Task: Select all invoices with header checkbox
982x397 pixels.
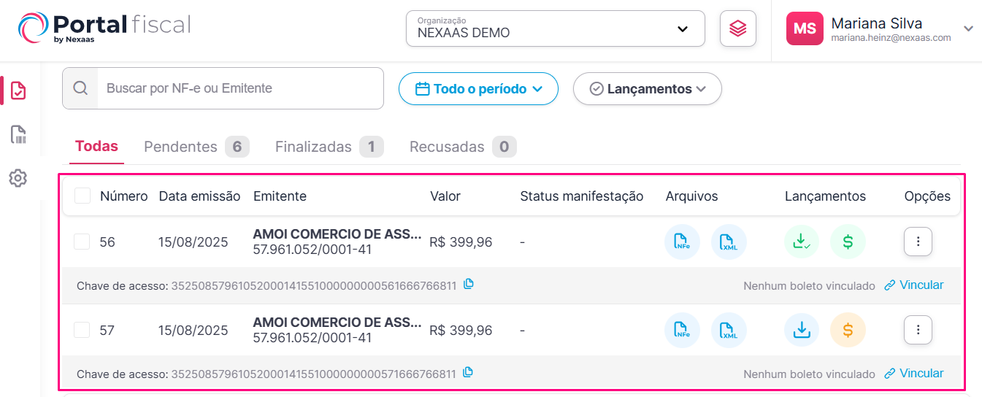Action: (x=83, y=196)
